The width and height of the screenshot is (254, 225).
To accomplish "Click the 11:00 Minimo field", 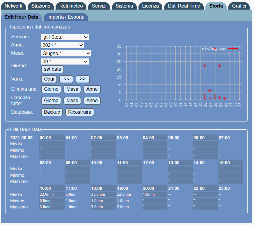I will [x=129, y=175].
